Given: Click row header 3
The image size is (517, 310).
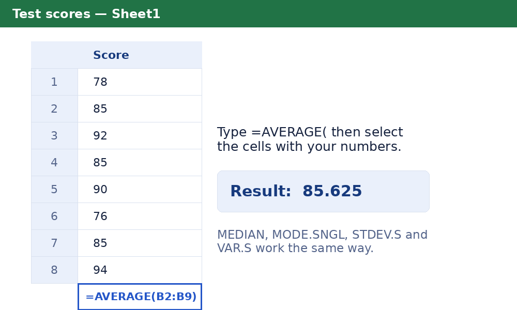Looking at the screenshot, I should (x=54, y=136).
